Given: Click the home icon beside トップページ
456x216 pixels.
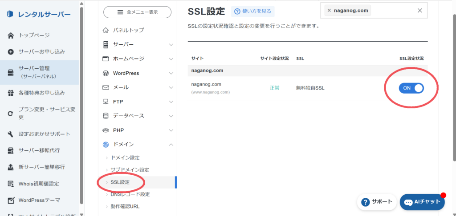Looking at the screenshot, I should 11,35.
